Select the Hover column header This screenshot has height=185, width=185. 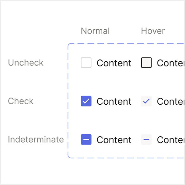[153, 31]
